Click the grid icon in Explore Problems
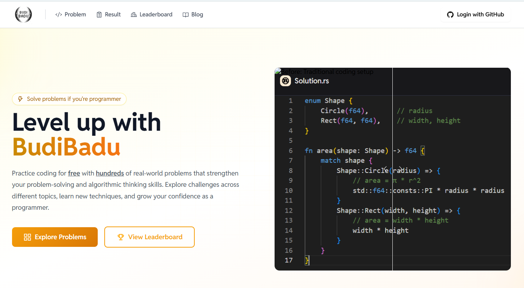Viewport: 524px width, 288px height. pos(27,237)
